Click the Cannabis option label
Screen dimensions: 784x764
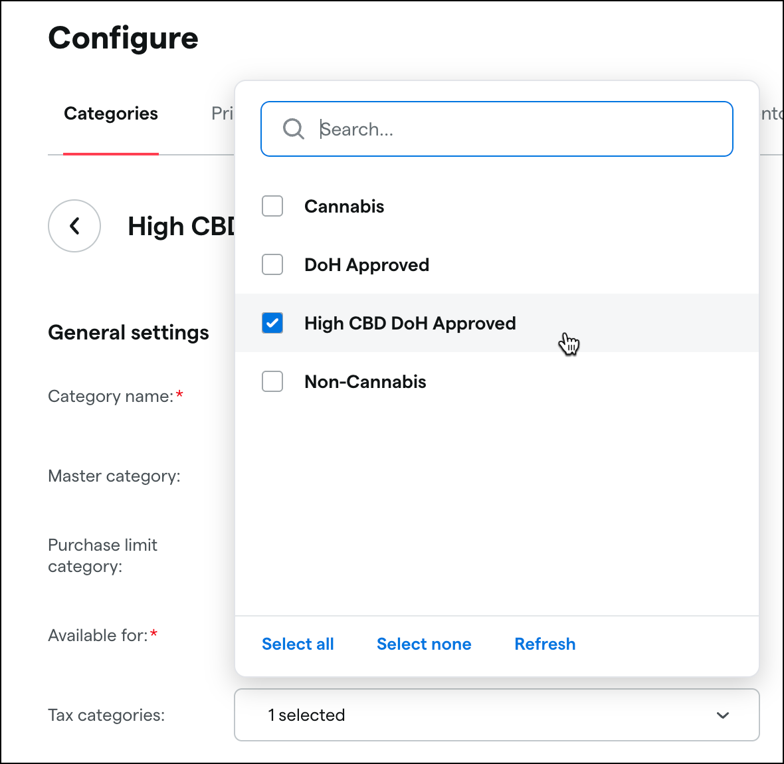[x=344, y=206]
